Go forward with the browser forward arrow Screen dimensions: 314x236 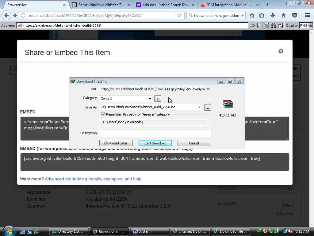tap(15, 15)
